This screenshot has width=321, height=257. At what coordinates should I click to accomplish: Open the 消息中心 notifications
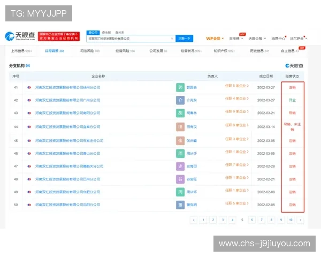tap(278, 39)
